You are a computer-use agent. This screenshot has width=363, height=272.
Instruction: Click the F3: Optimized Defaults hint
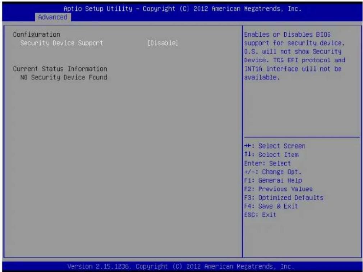click(x=284, y=198)
